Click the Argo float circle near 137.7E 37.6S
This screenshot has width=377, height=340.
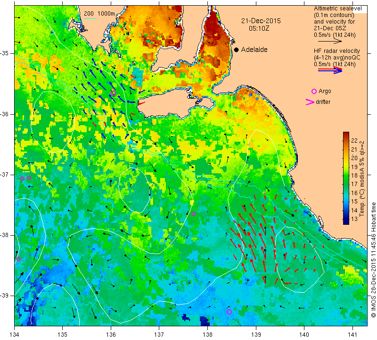pyautogui.click(x=193, y=213)
